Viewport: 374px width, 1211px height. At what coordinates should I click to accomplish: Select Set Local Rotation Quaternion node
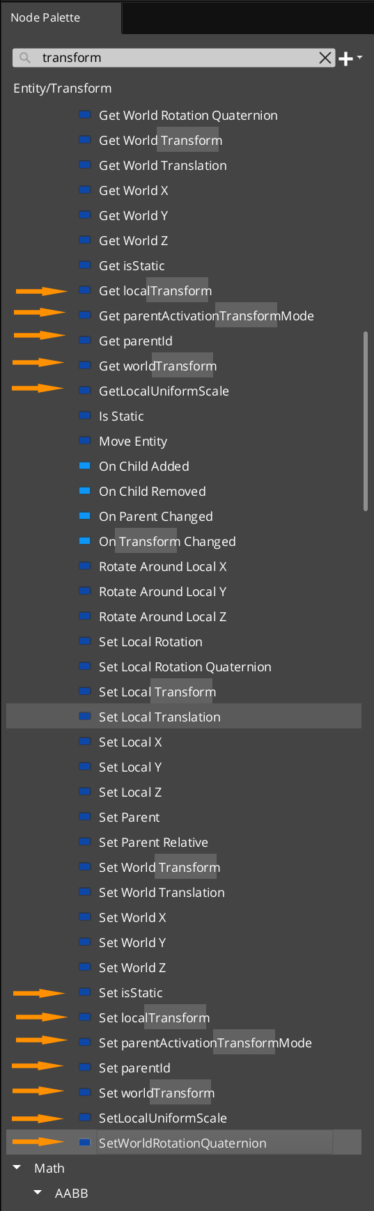(185, 666)
